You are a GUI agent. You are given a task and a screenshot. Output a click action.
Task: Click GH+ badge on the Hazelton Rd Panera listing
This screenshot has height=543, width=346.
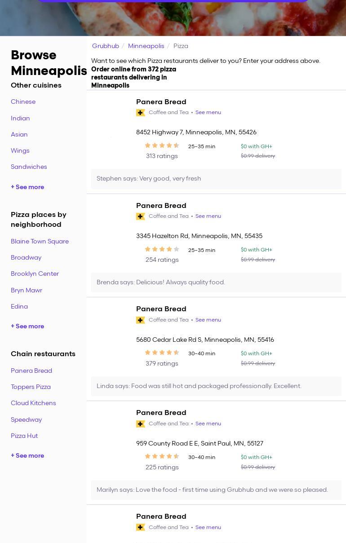point(141,216)
